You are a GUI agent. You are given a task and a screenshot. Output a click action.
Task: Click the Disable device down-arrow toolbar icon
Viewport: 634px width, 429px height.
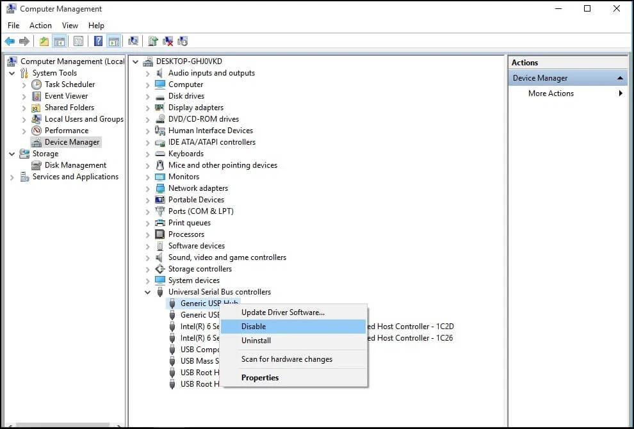(x=183, y=42)
